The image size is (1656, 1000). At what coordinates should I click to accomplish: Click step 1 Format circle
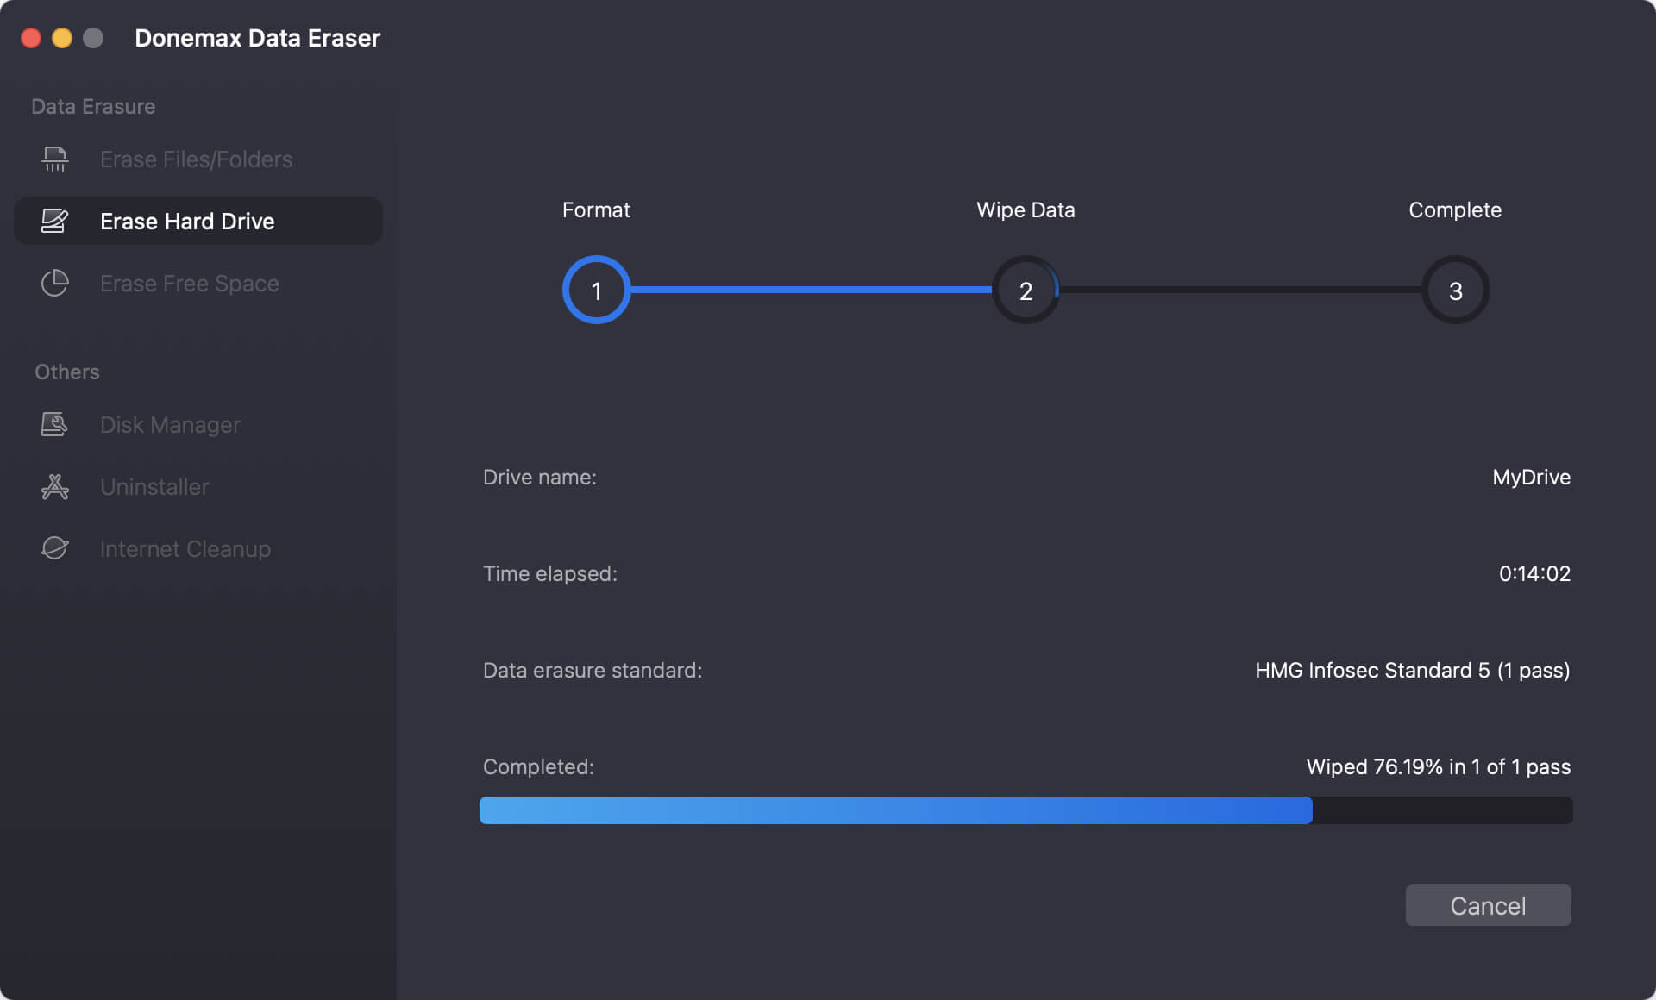596,290
